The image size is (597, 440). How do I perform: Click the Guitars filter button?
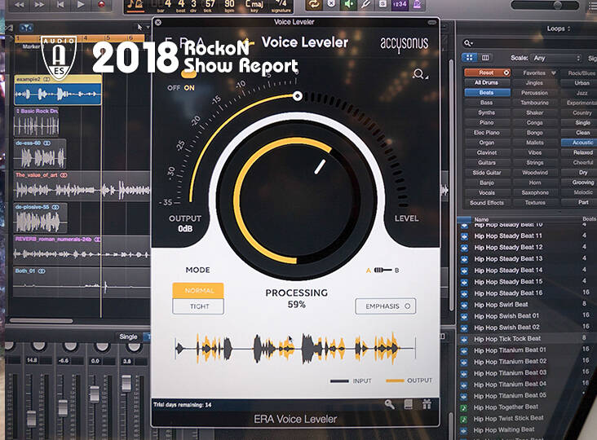coord(487,162)
